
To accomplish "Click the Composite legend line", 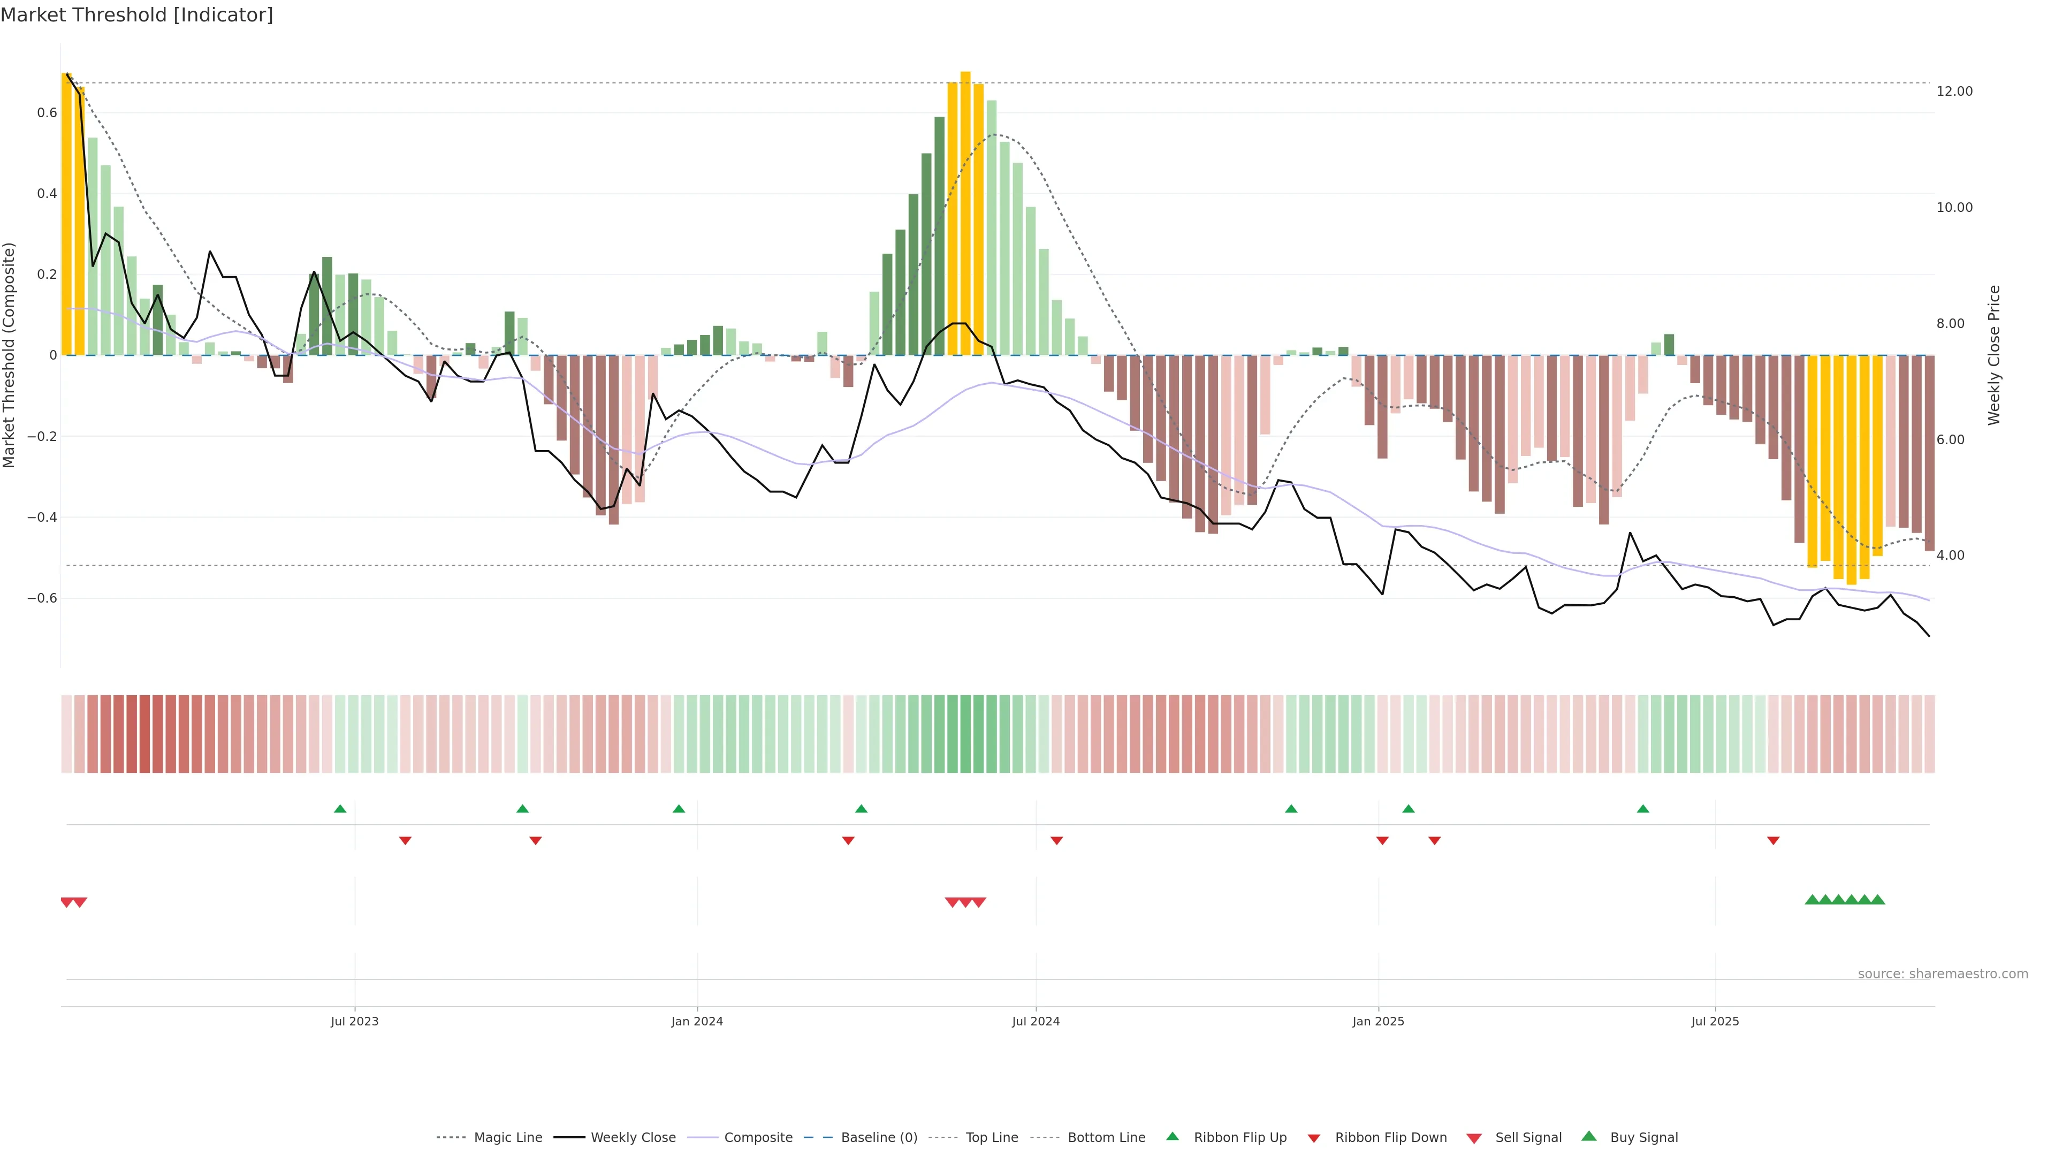I will (x=703, y=1138).
